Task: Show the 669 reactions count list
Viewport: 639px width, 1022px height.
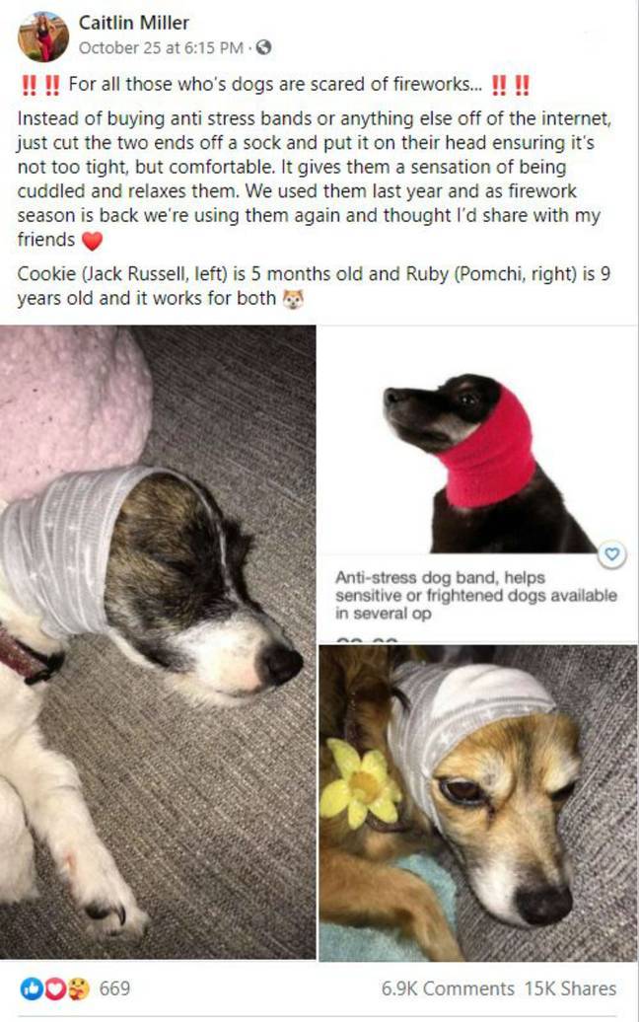Action: pos(114,988)
